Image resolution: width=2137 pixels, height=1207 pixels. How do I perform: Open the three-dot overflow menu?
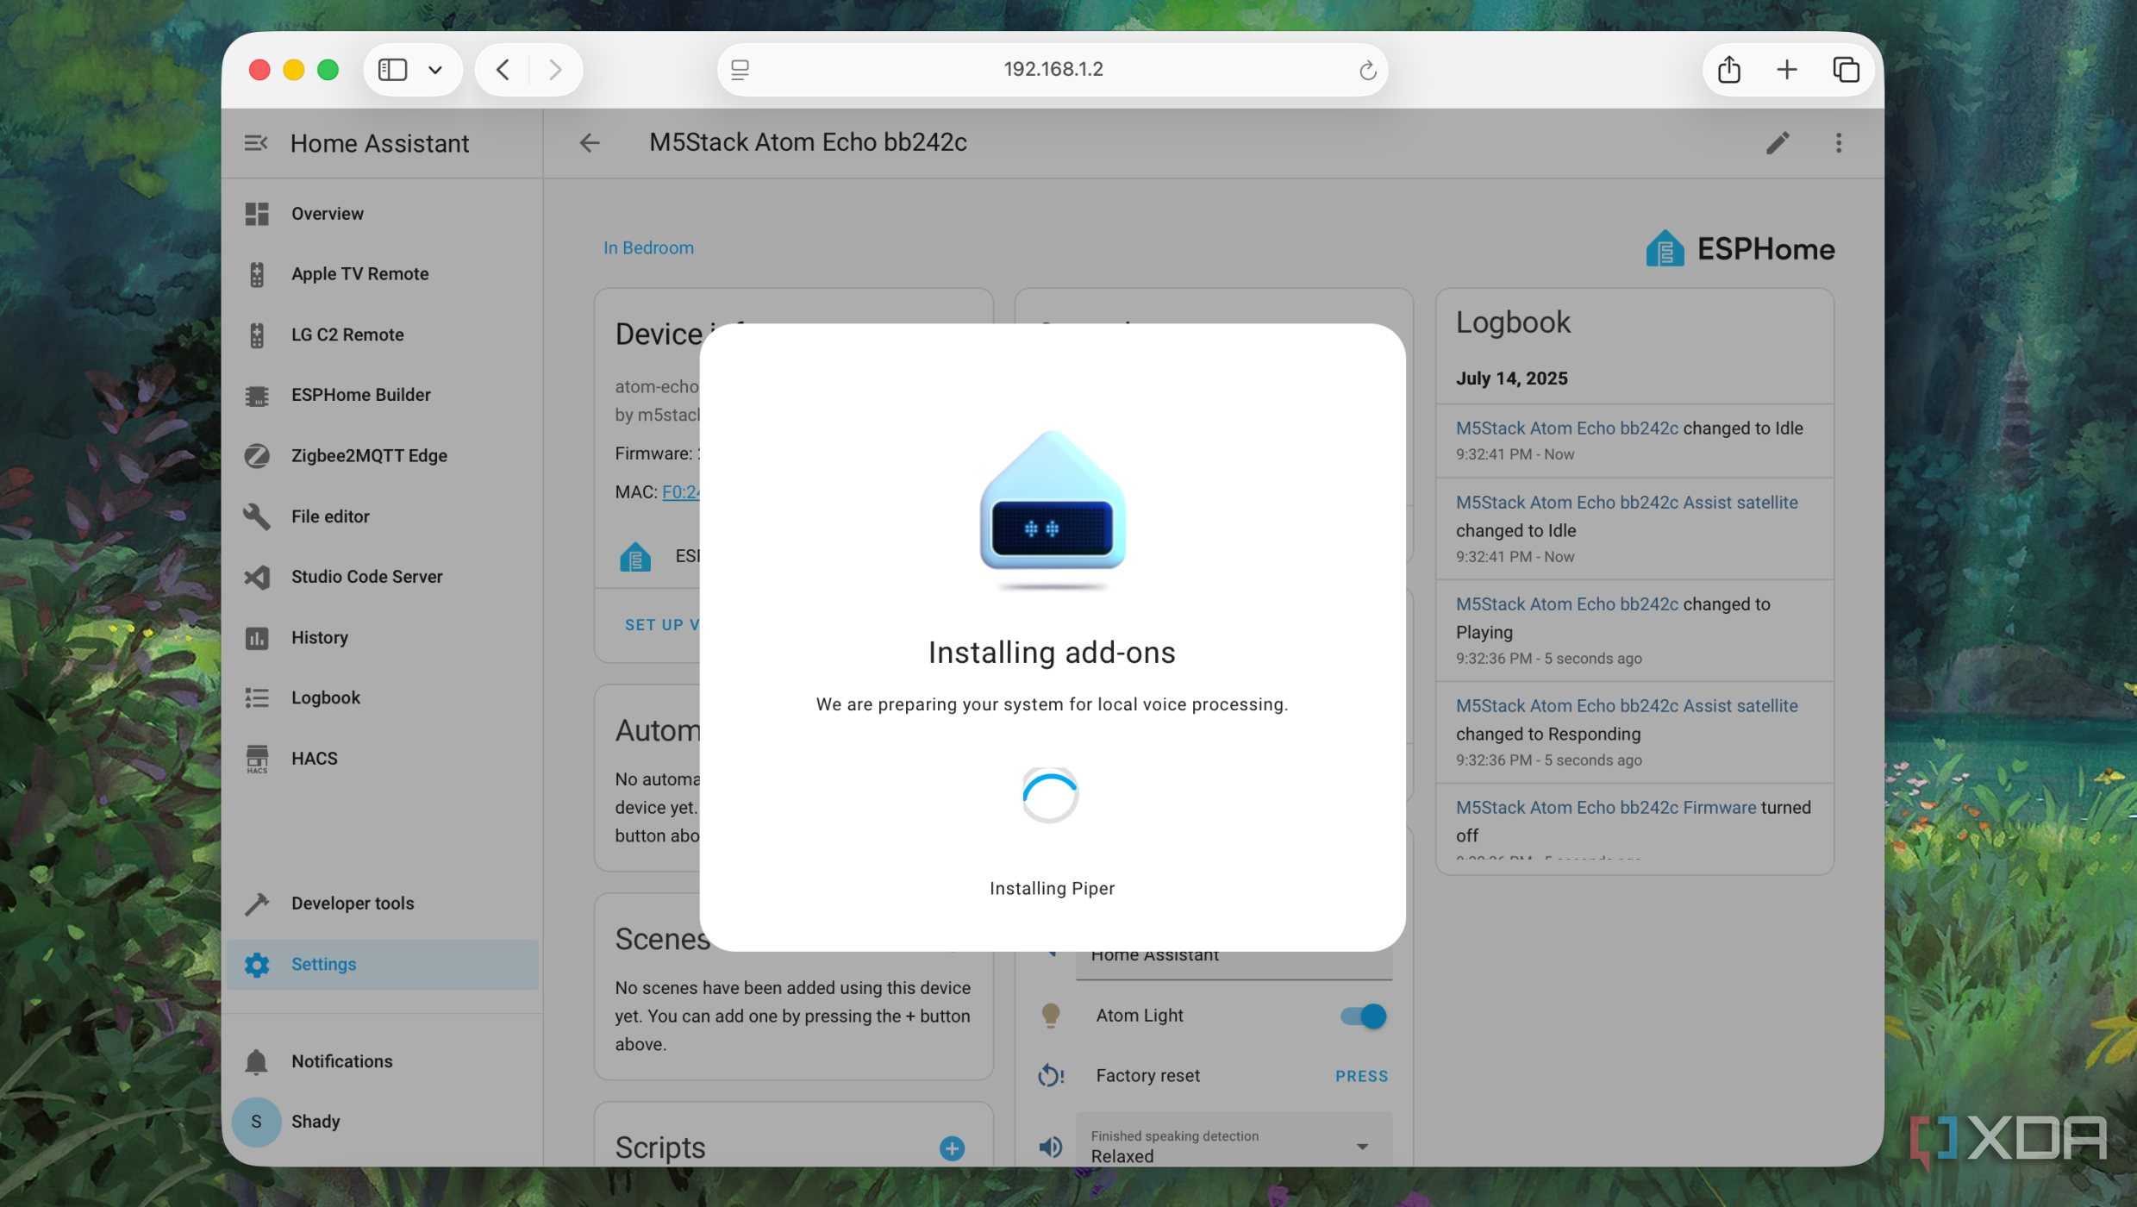[x=1839, y=143]
